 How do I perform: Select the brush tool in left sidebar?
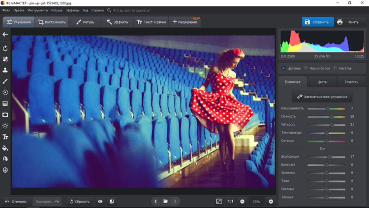point(5,81)
